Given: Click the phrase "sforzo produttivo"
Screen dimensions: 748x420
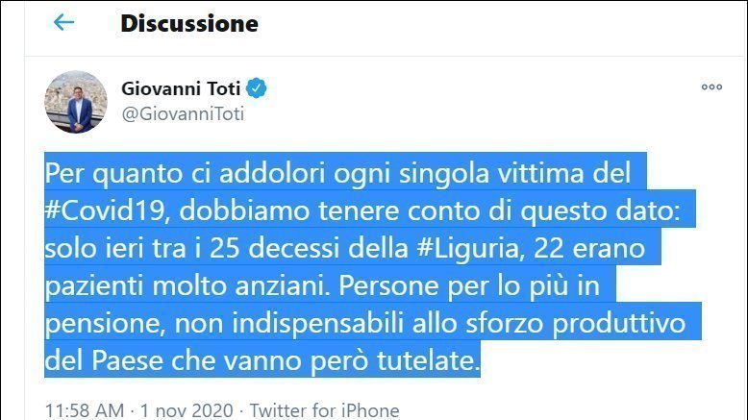Looking at the screenshot, I should tap(575, 323).
